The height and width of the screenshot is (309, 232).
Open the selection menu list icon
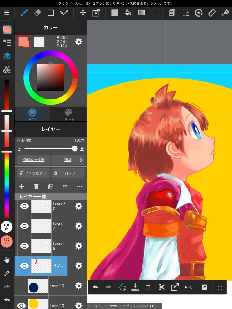pyautogui.click(x=185, y=13)
